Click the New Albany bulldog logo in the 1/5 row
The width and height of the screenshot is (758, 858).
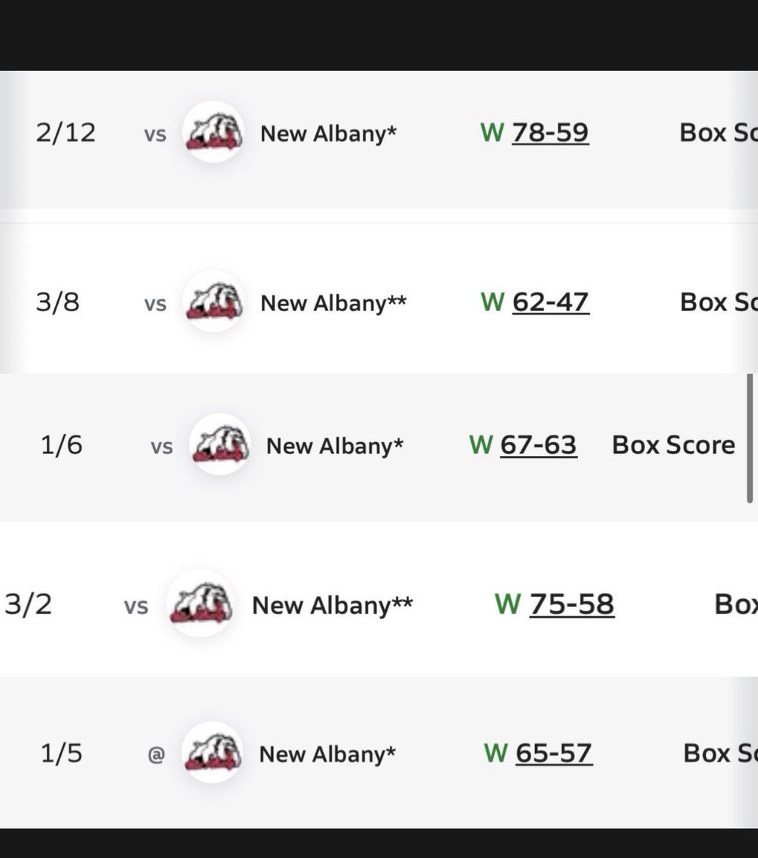click(x=212, y=753)
